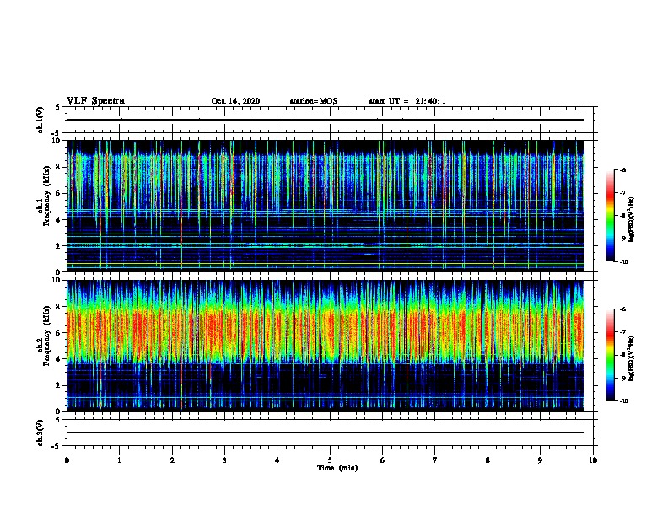The width and height of the screenshot is (668, 516).
Task: Select the date text "Oct. 14, 2020"
Action: tap(235, 101)
